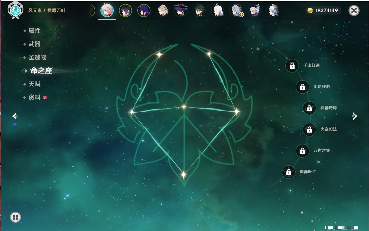Select the Wanderer avatar with wide hat
369x231 pixels.
point(181,10)
